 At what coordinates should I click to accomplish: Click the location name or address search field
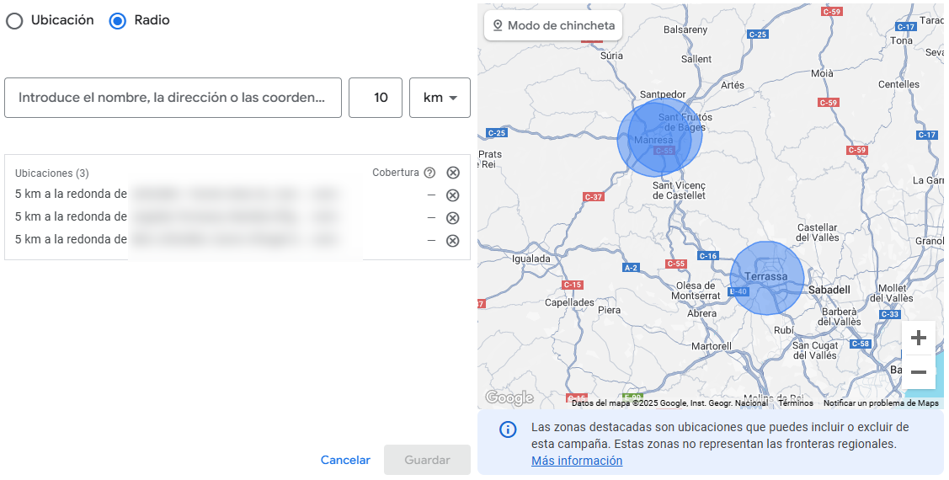pyautogui.click(x=173, y=98)
